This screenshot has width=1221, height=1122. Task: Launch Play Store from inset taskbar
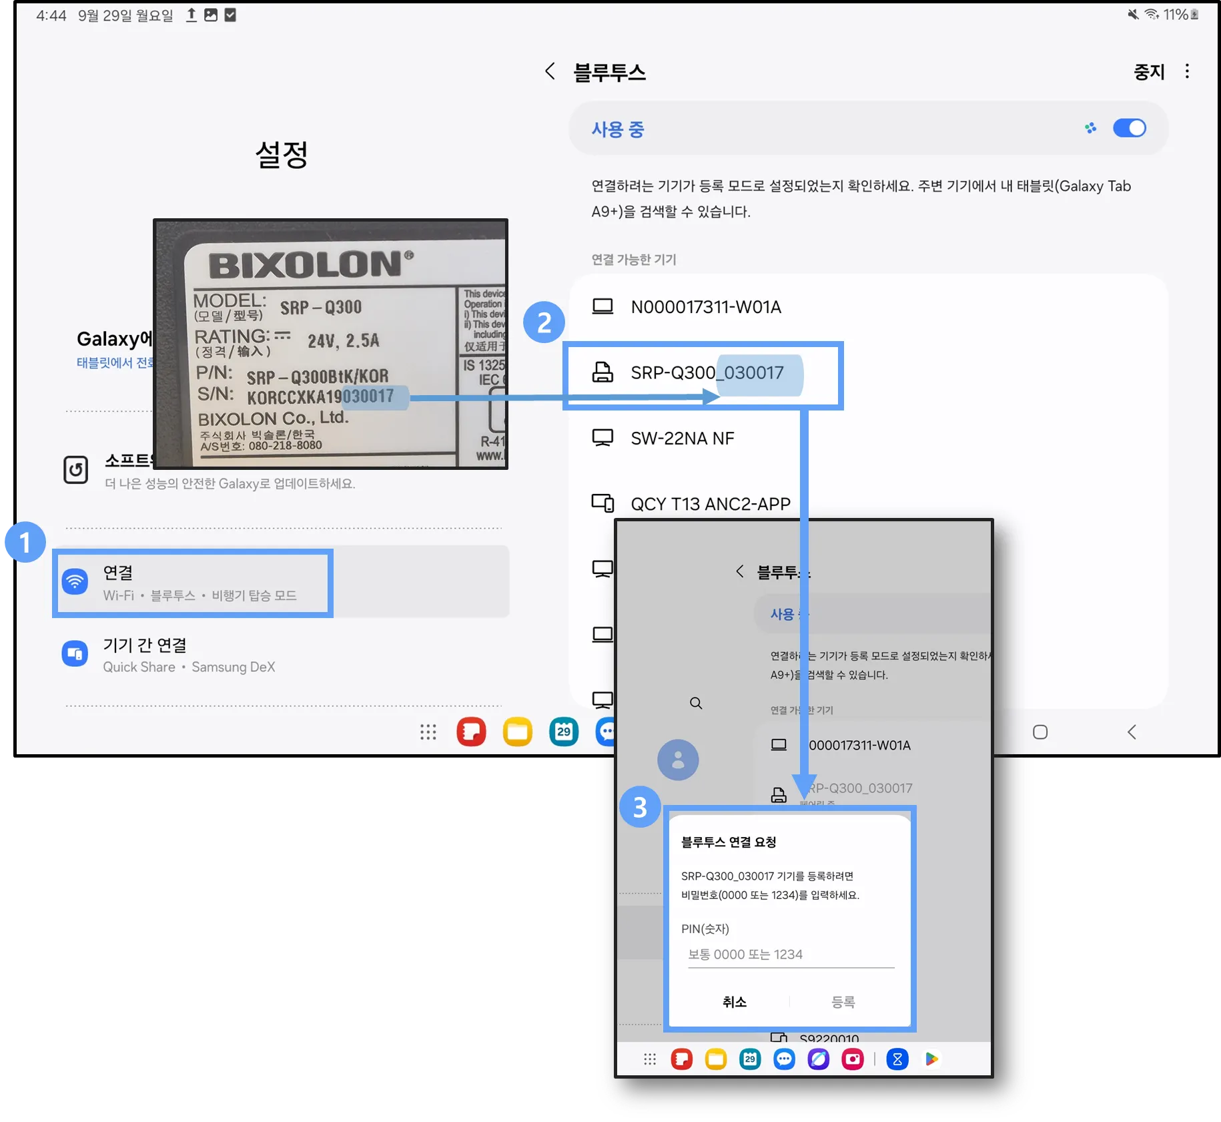[x=931, y=1059]
